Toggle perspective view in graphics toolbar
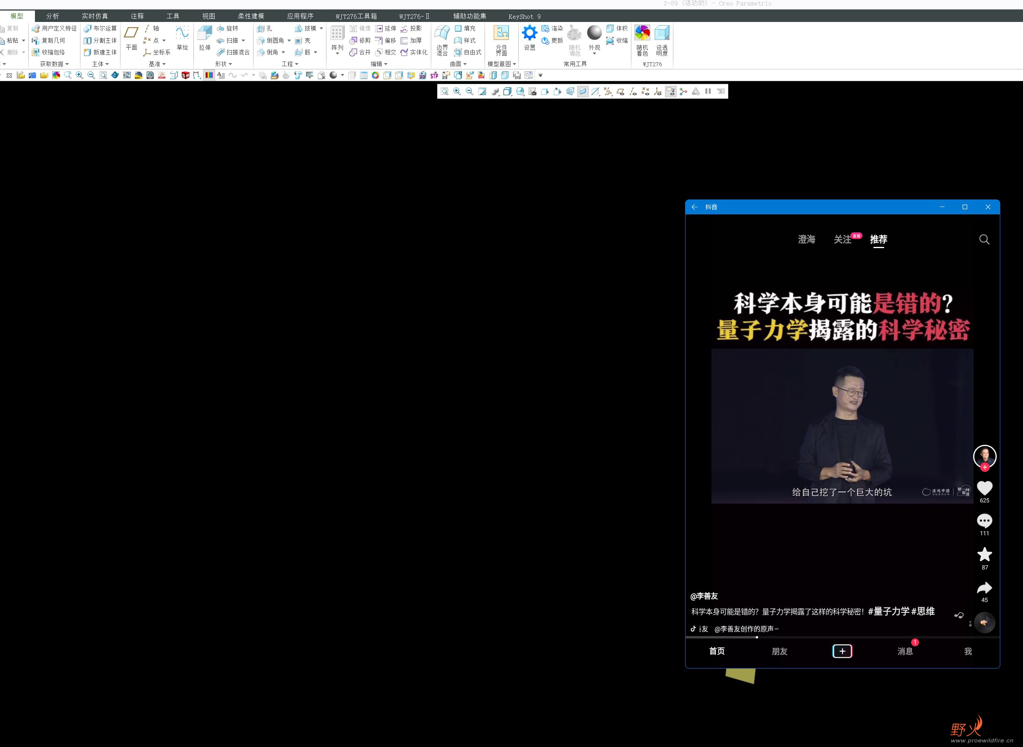The height and width of the screenshot is (747, 1023). click(570, 92)
